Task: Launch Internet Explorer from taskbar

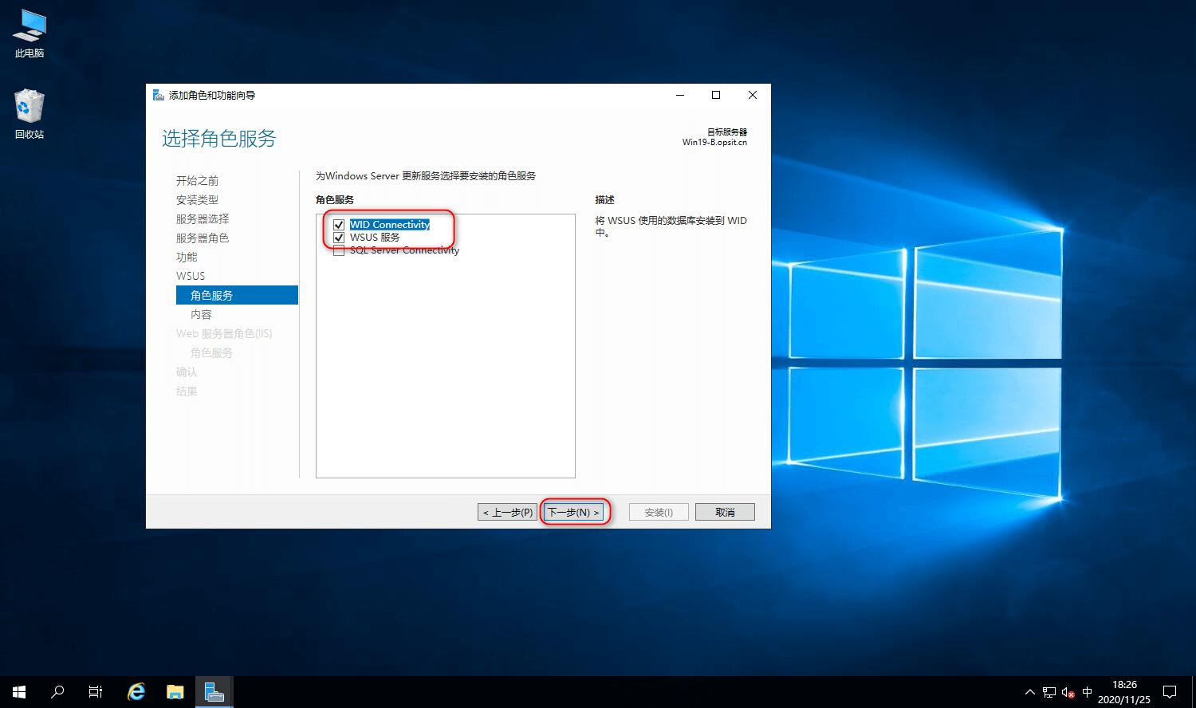Action: (x=136, y=692)
